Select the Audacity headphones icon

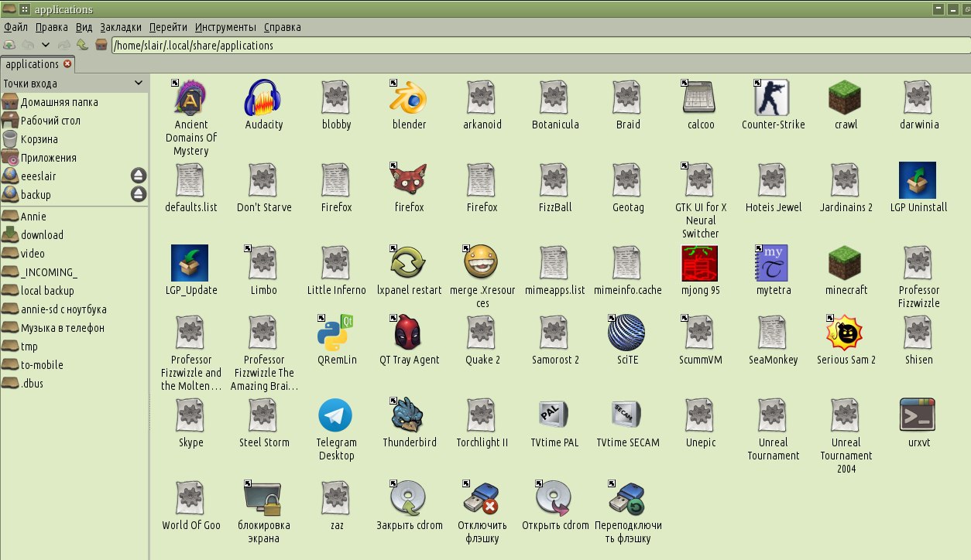click(x=263, y=97)
